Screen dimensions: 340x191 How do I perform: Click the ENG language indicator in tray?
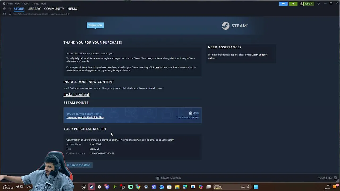point(29,187)
